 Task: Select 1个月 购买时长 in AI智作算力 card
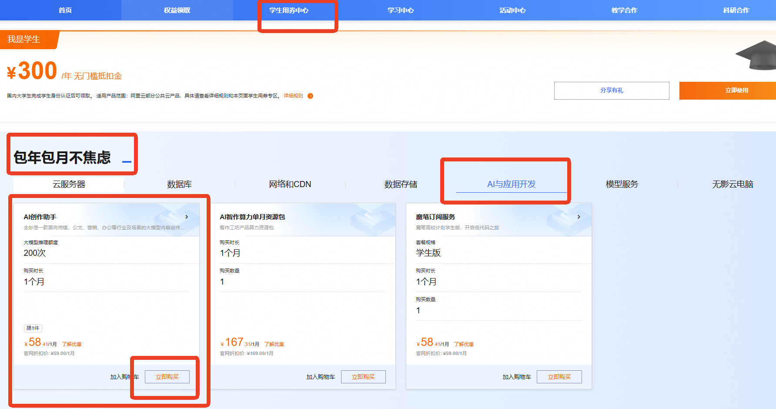(230, 253)
